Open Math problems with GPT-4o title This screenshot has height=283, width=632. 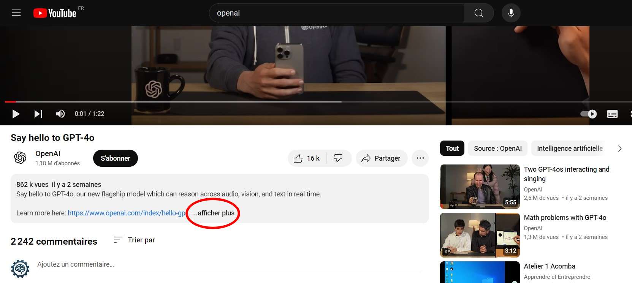565,218
